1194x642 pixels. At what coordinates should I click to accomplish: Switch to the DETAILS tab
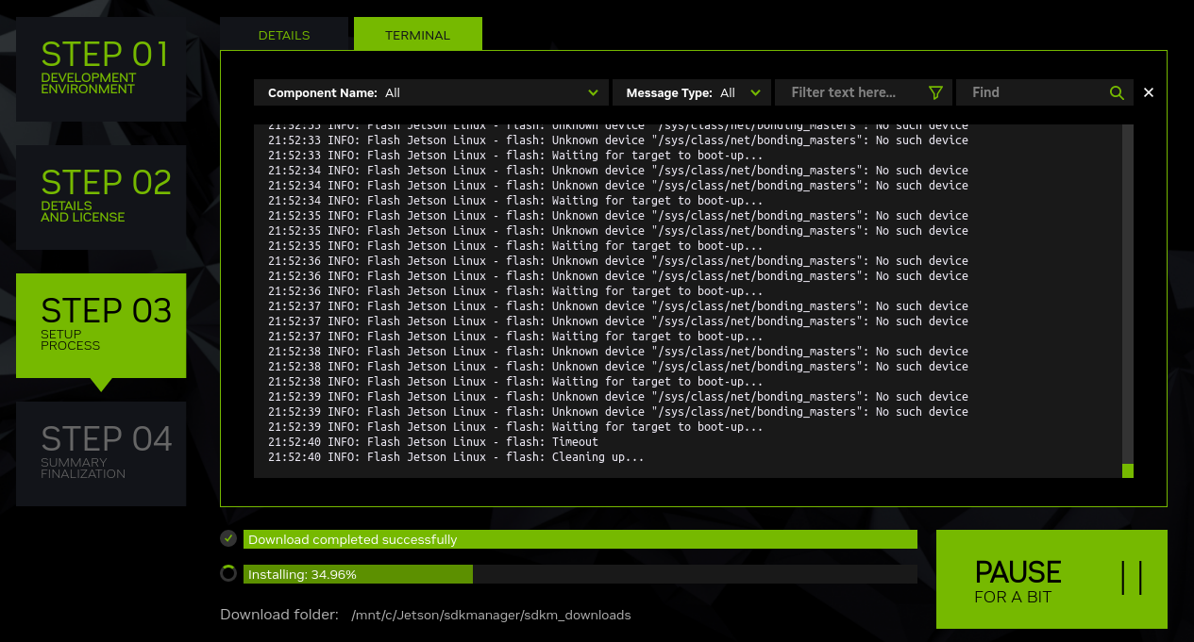tap(284, 34)
